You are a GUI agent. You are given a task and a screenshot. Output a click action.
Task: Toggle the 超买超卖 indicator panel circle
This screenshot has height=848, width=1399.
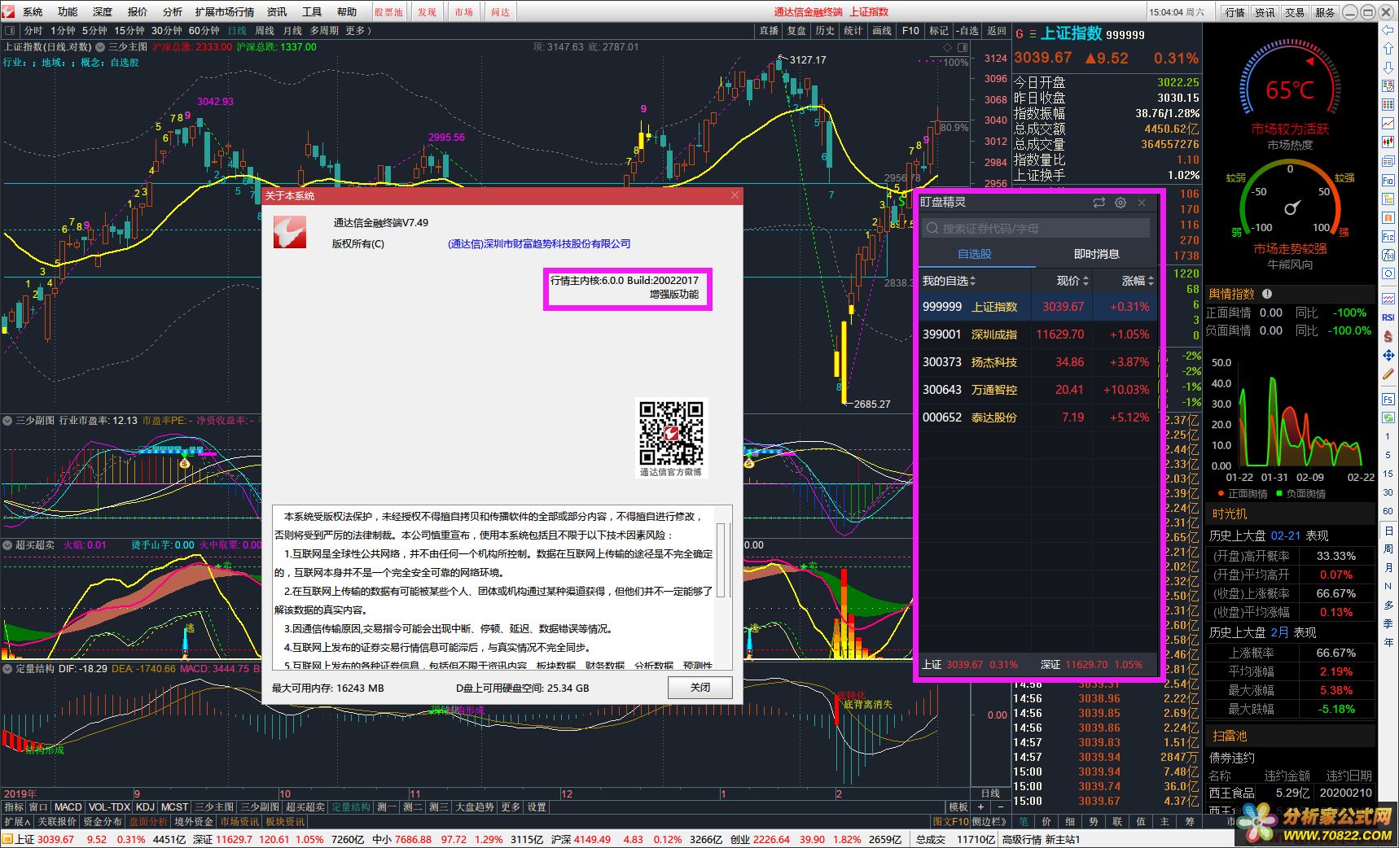pos(7,545)
